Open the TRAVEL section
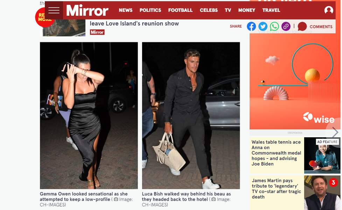This screenshot has width=342, height=210. (271, 10)
